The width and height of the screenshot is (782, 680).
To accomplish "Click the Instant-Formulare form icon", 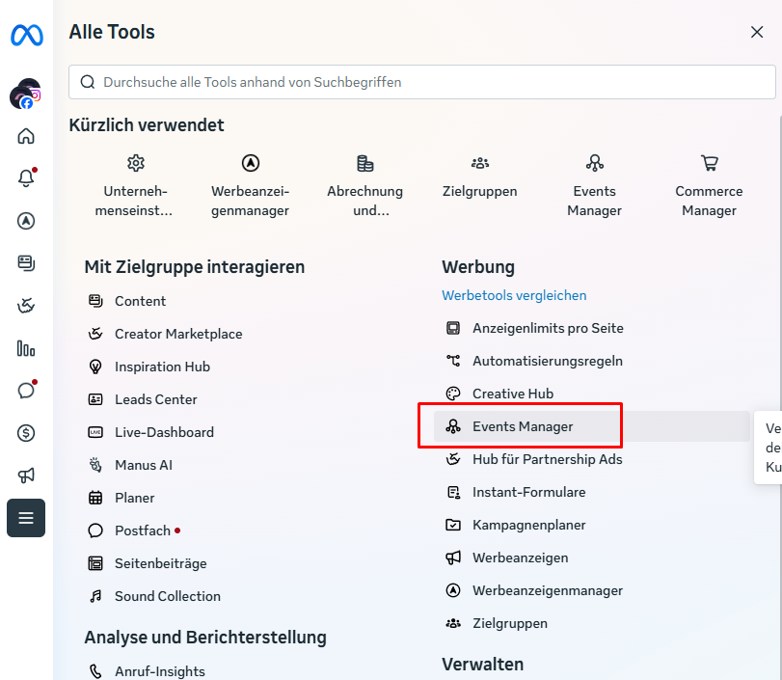I will click(x=453, y=493).
